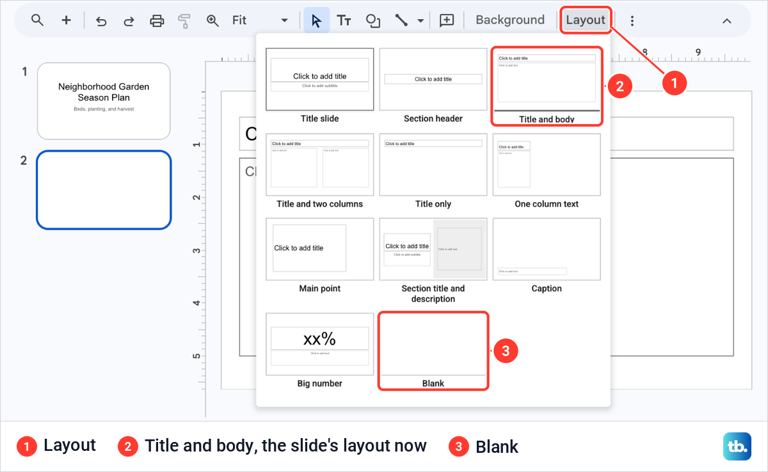This screenshot has width=768, height=472.
Task: Expand the line tool dropdown arrow
Action: pyautogui.click(x=420, y=20)
